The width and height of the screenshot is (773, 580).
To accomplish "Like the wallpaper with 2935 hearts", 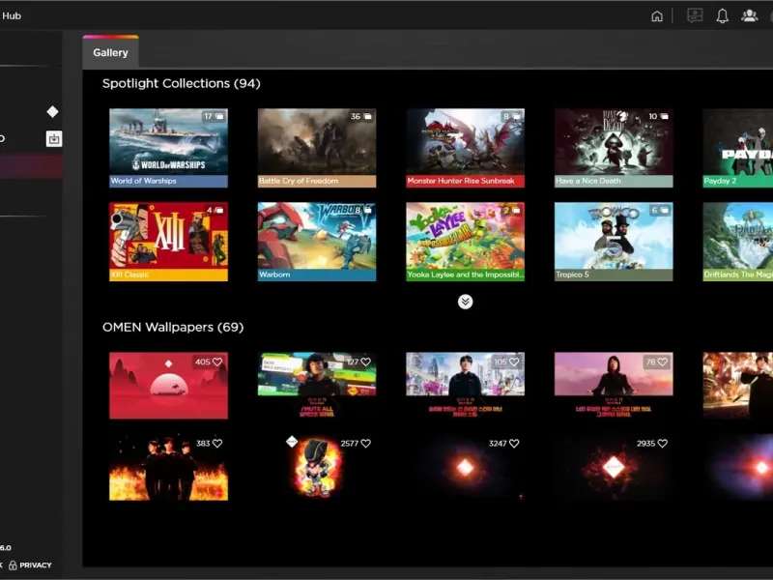I will click(x=663, y=444).
